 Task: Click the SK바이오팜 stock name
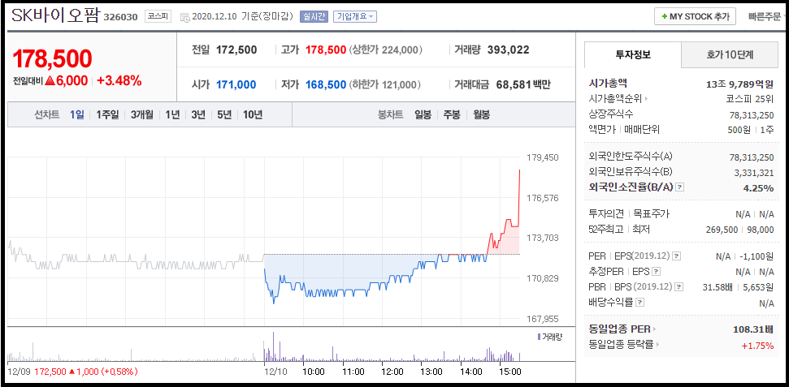(x=54, y=15)
